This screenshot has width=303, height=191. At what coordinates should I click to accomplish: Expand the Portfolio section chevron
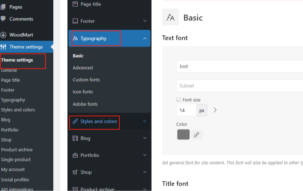145,155
